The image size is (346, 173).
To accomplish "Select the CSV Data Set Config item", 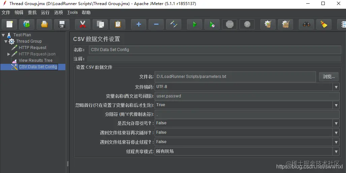I will (38, 67).
